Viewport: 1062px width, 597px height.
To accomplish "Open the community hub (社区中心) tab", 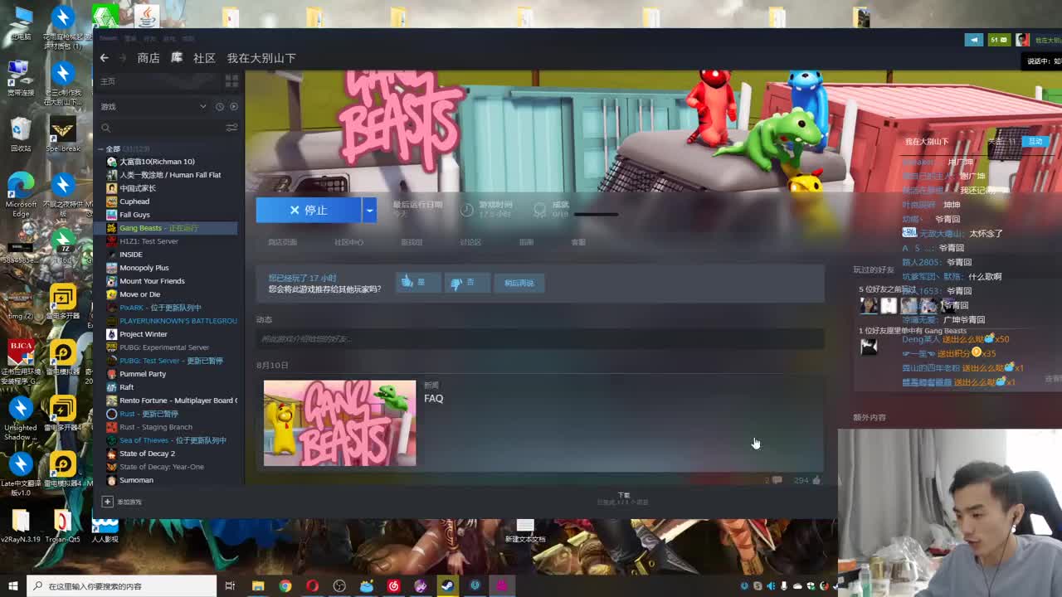I will [x=348, y=242].
